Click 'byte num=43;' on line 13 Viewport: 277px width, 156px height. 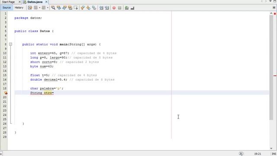[x=42, y=66]
